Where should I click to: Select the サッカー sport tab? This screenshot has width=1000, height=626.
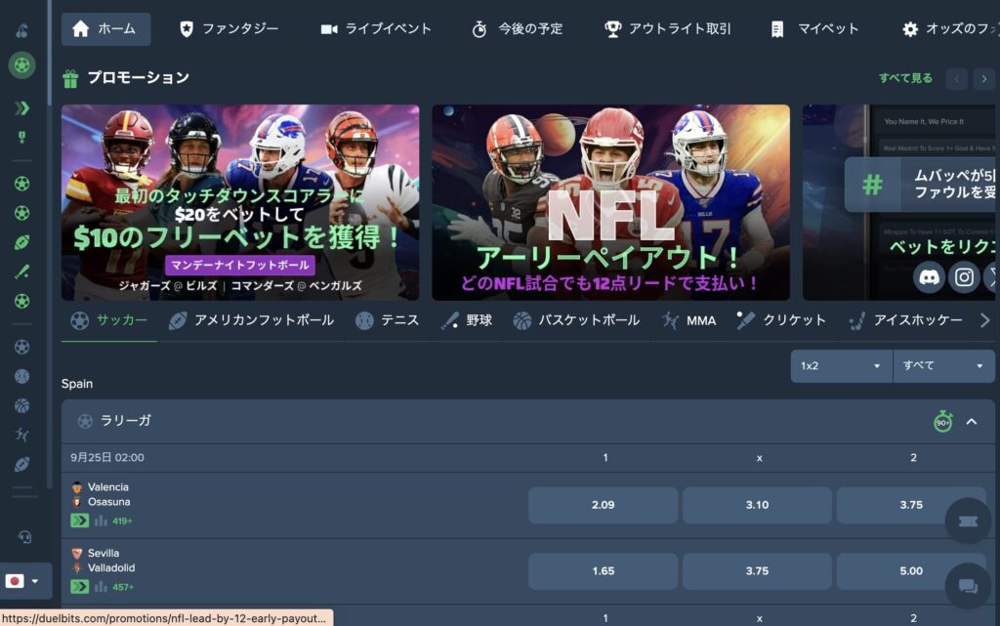click(109, 320)
